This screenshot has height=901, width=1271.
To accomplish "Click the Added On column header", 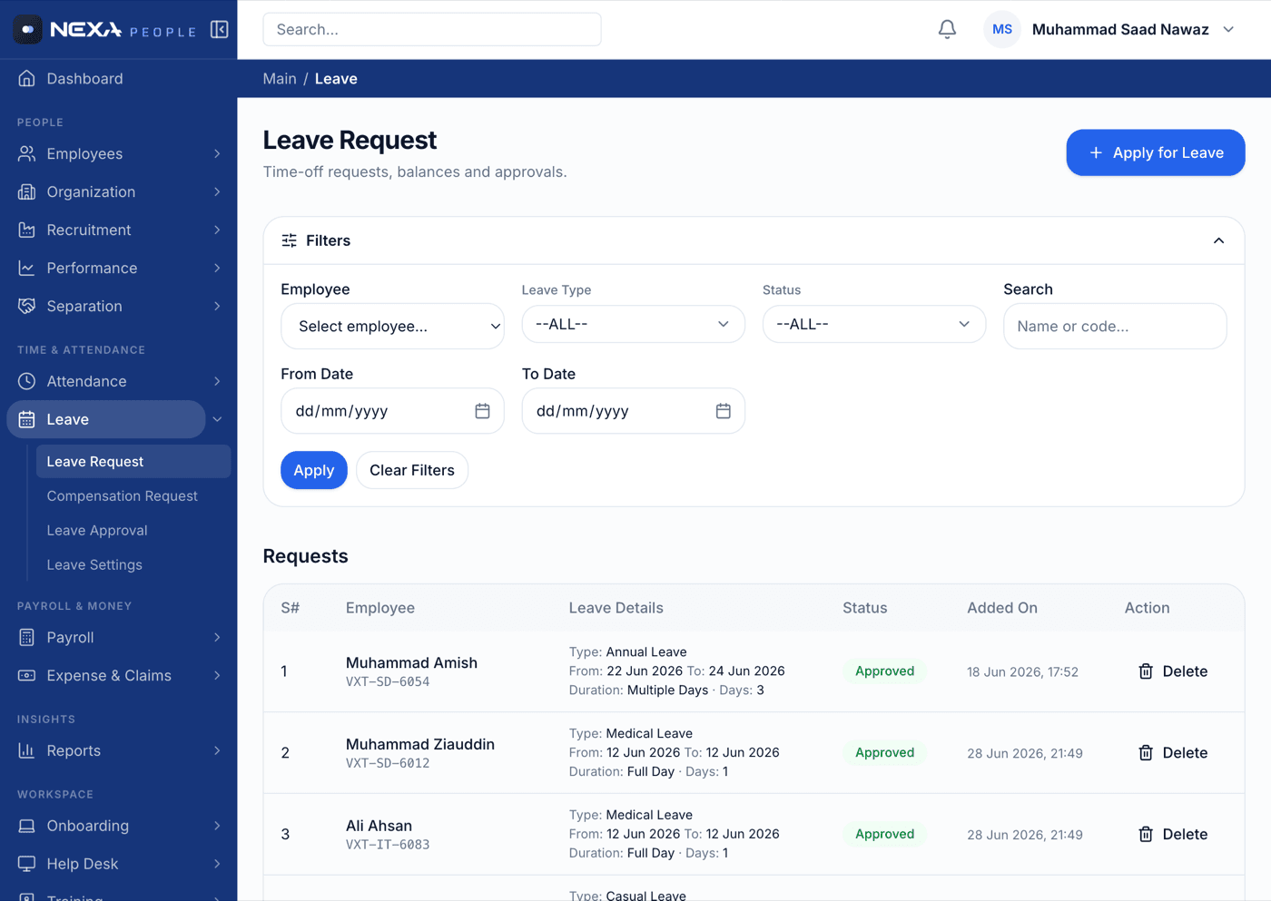I will [1002, 609].
